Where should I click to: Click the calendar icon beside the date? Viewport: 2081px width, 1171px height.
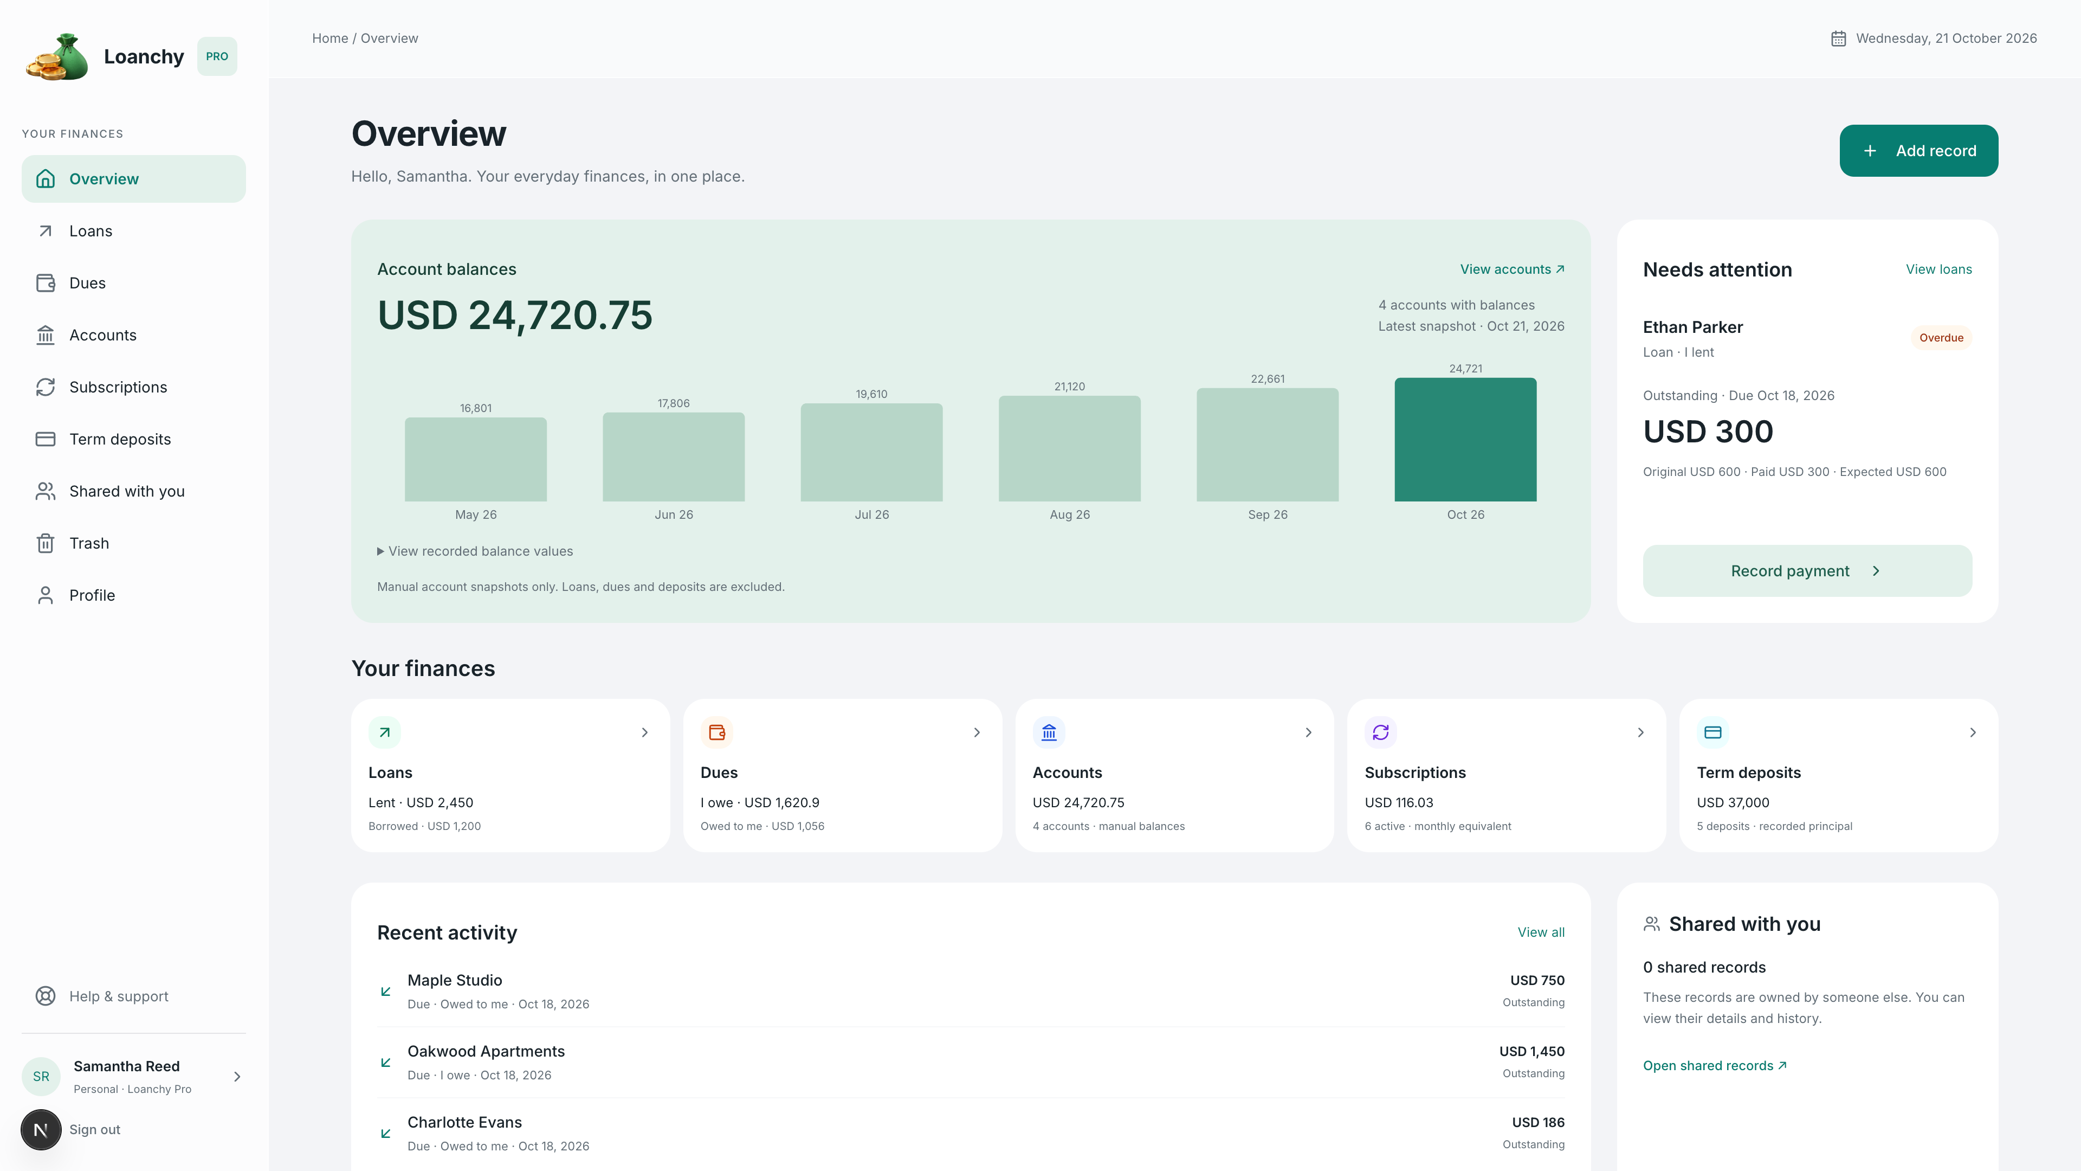coord(1839,38)
